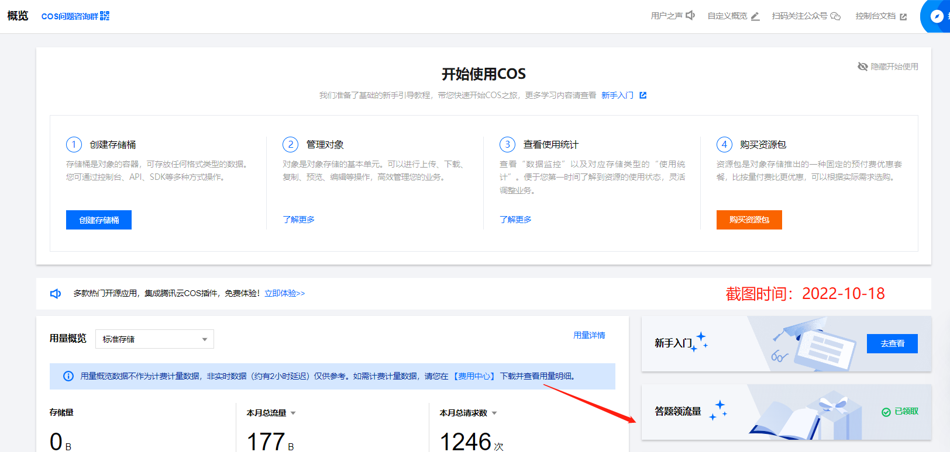Toggle 隐藏开始使用 eye icon
950x452 pixels.
[x=862, y=67]
